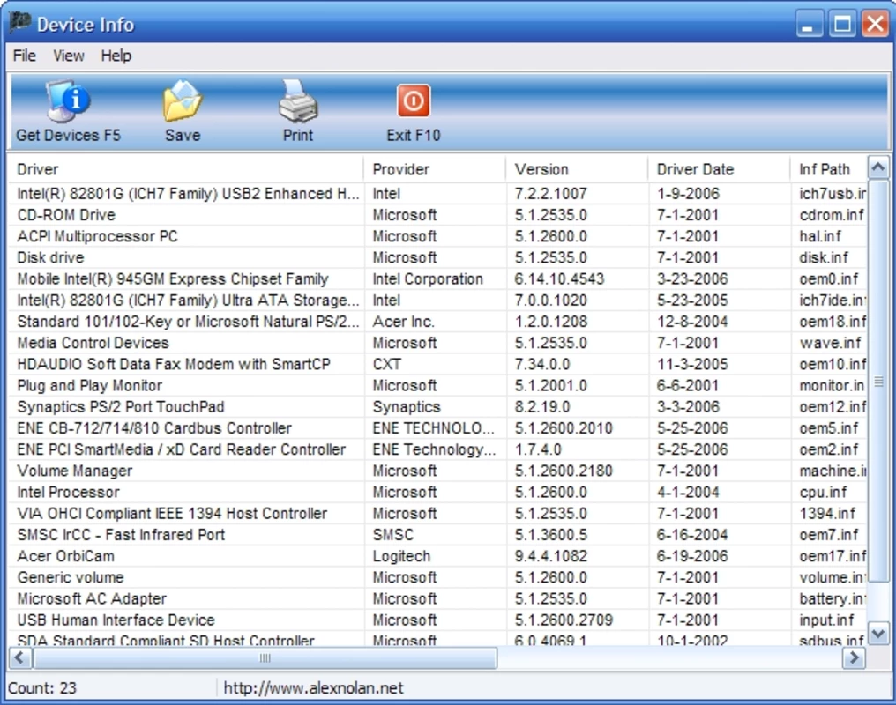Sort by the Driver column header
Image resolution: width=896 pixels, height=705 pixels.
[186, 169]
